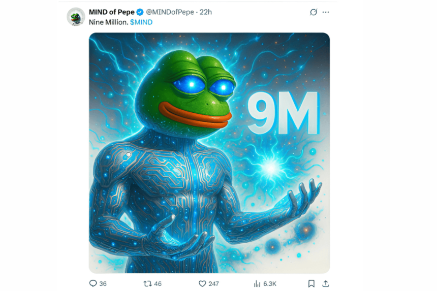Like the post with the heart icon
Screen dimensions: 437x291
point(202,283)
